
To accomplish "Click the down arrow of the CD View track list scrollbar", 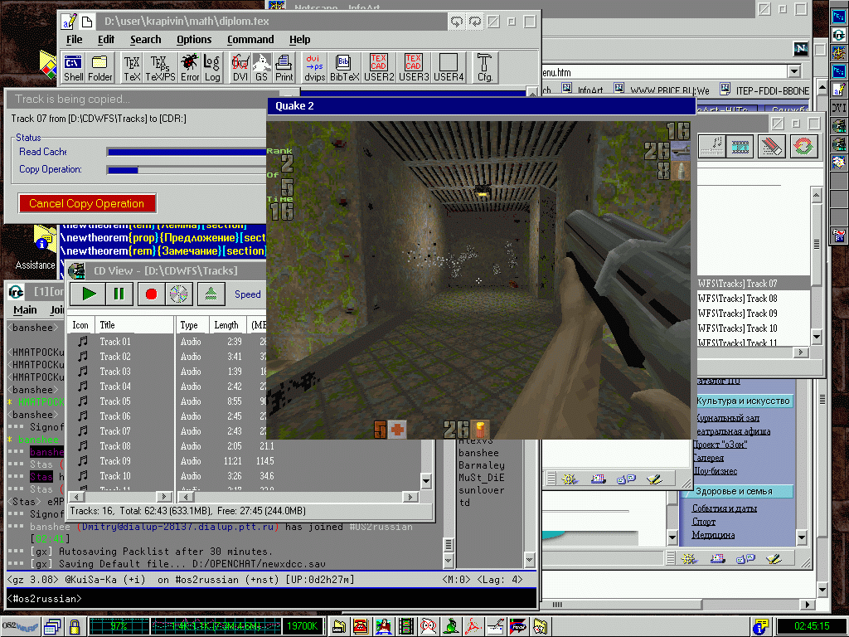I will click(426, 480).
